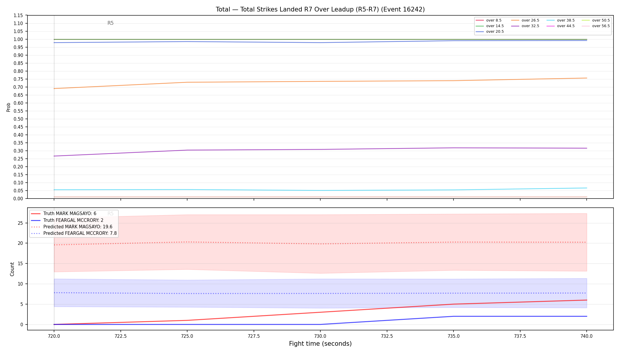Click the 725.0 x-axis tick label
This screenshot has height=354, width=620.
click(x=187, y=336)
